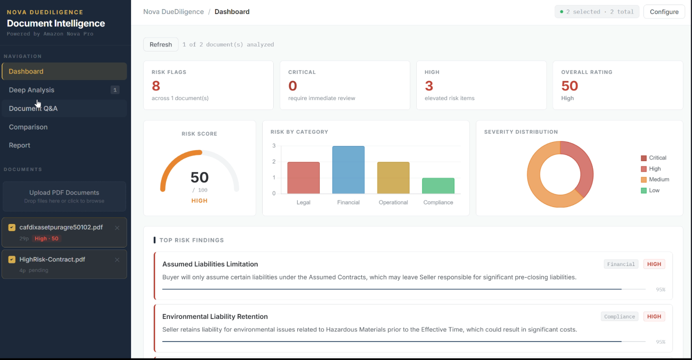Image resolution: width=692 pixels, height=360 pixels.
Task: Click the '2 selected · 2 total' status
Action: pyautogui.click(x=596, y=11)
